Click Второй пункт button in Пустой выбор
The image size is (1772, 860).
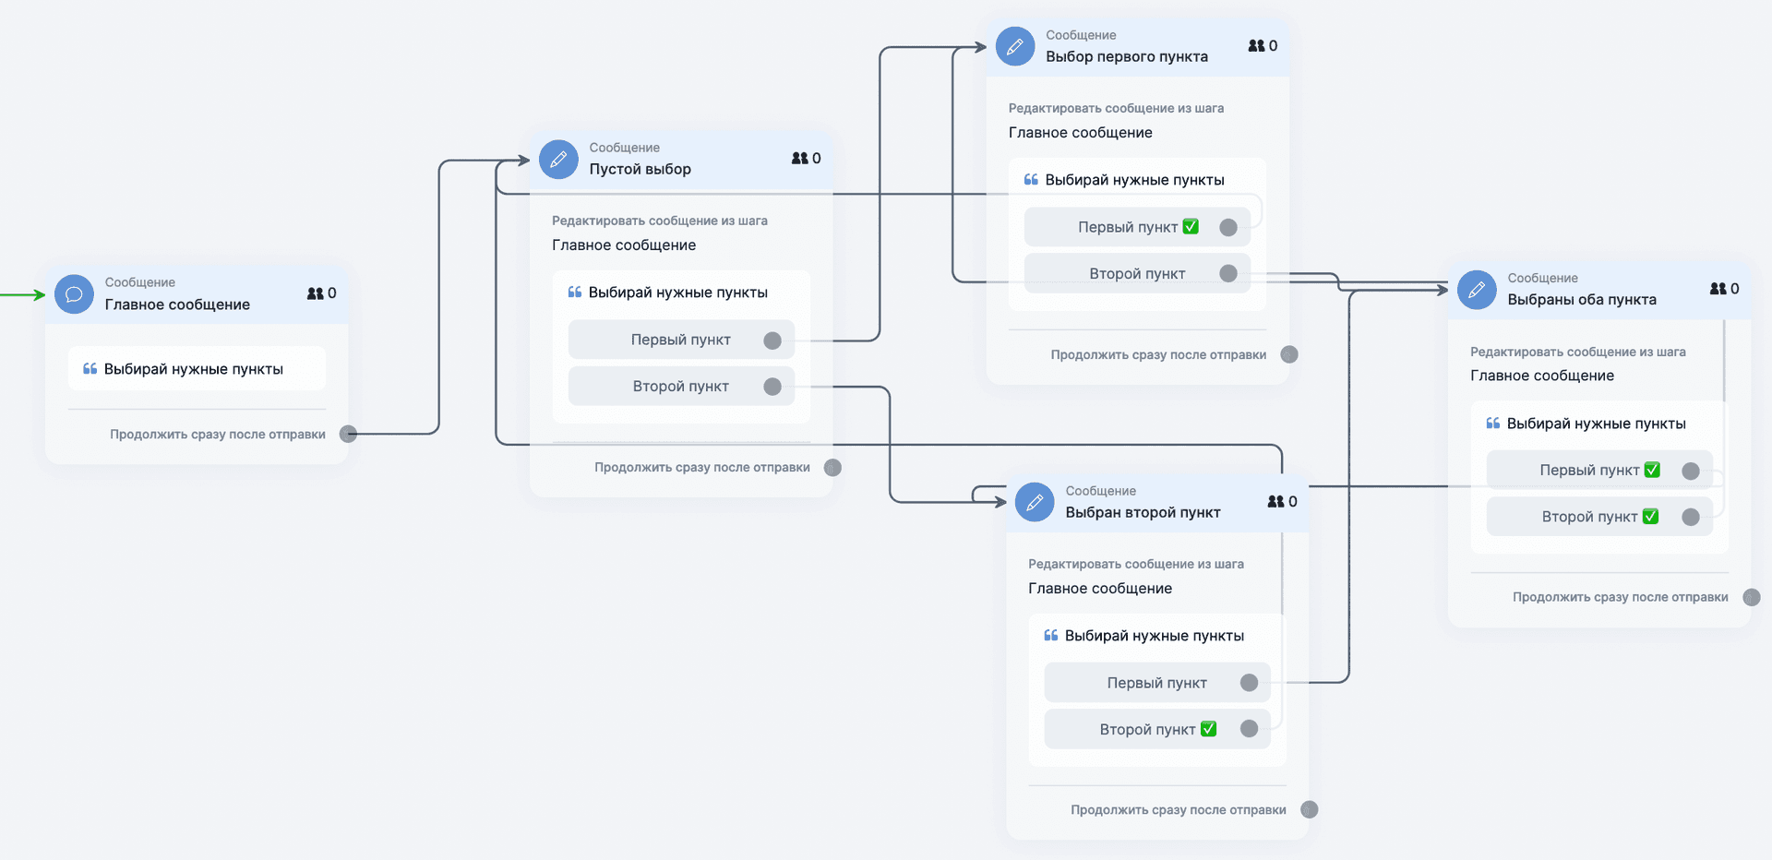(x=680, y=387)
